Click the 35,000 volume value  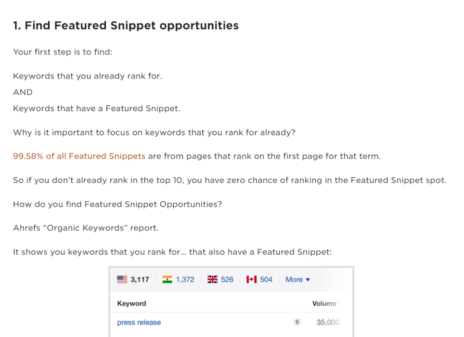328,322
